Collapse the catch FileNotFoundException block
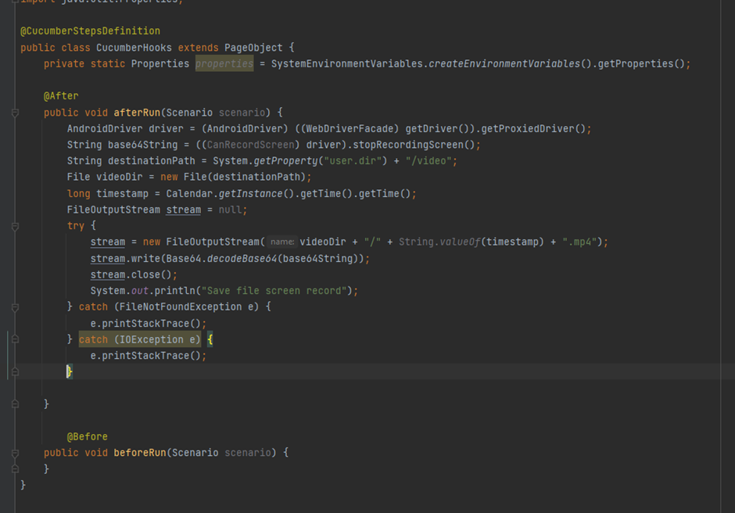 [x=14, y=306]
